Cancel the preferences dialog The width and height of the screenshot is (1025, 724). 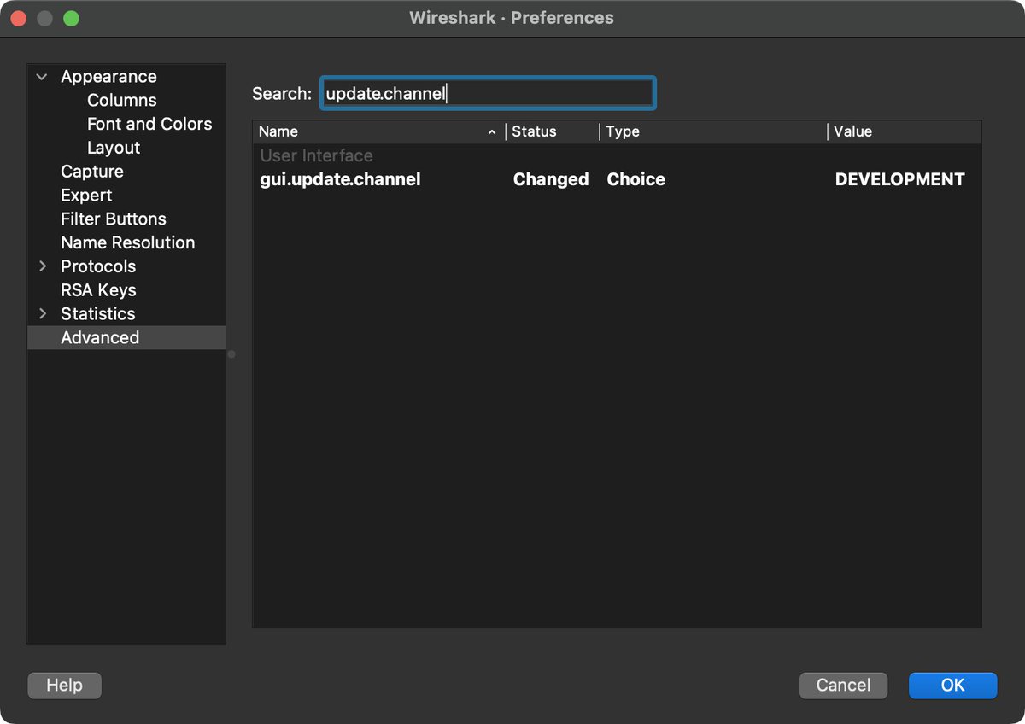click(843, 686)
